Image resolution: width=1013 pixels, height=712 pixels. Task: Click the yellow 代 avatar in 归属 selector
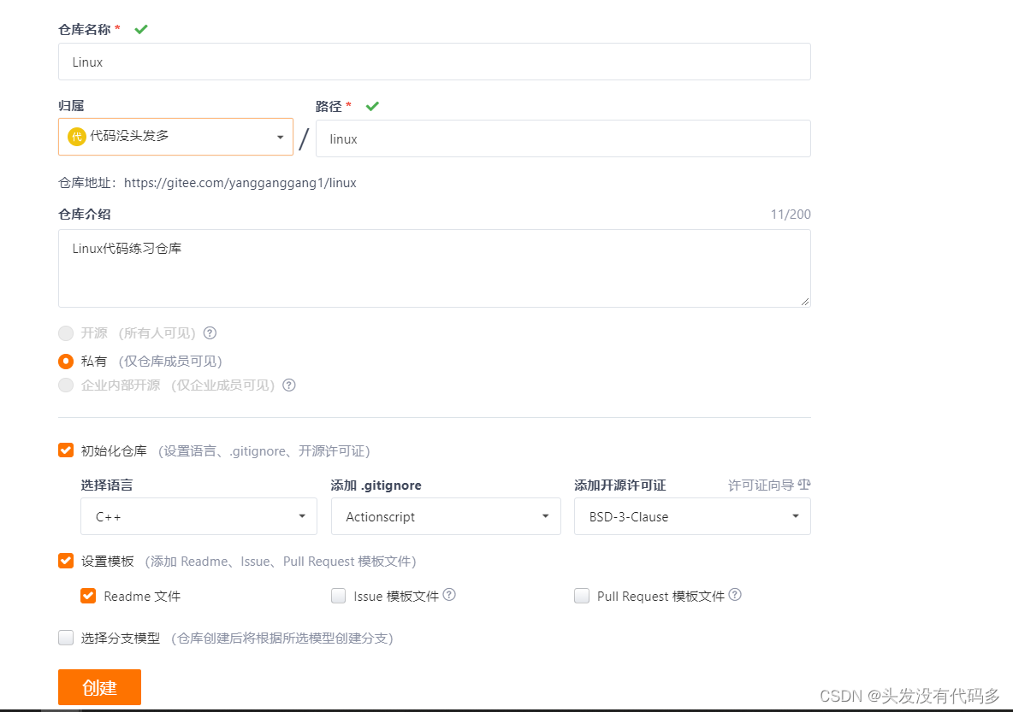point(77,136)
